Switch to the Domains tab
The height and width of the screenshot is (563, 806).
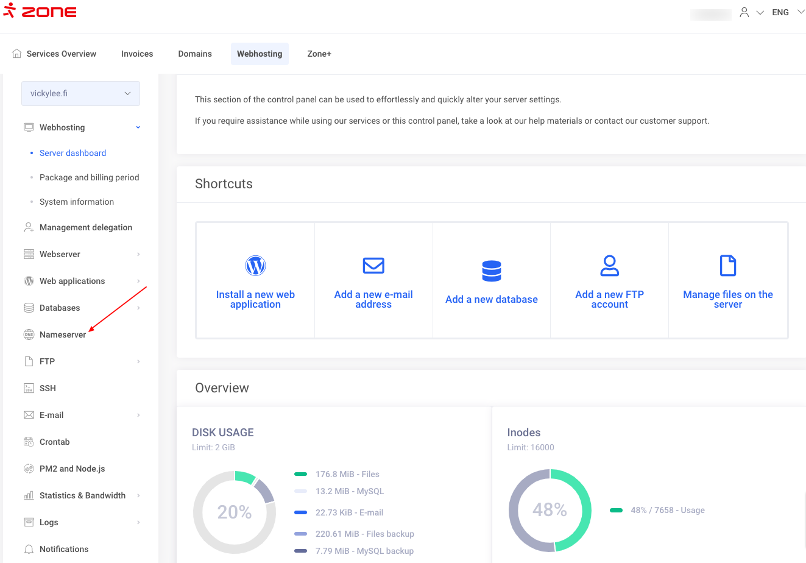pos(195,54)
